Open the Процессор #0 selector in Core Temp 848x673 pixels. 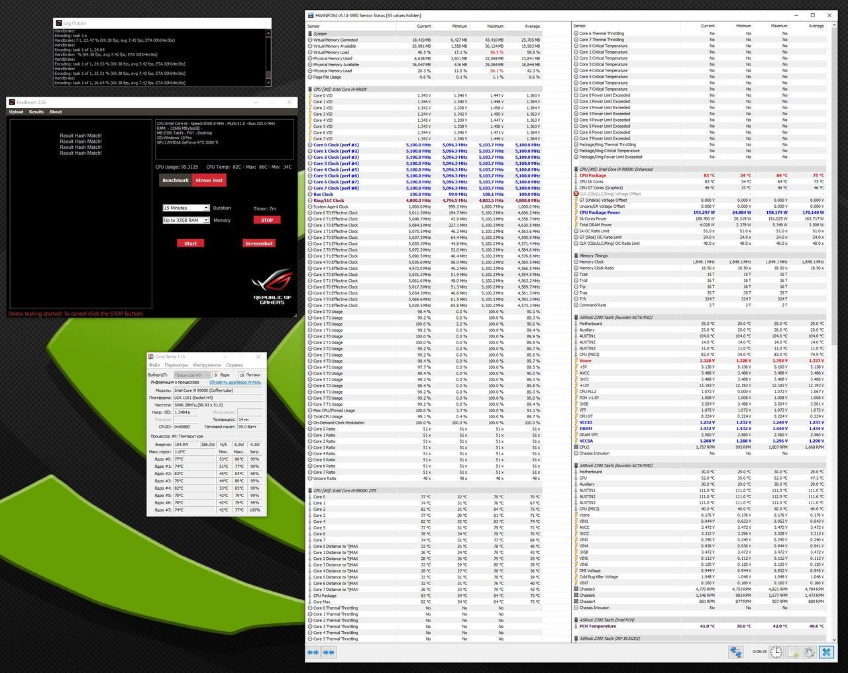[x=191, y=375]
